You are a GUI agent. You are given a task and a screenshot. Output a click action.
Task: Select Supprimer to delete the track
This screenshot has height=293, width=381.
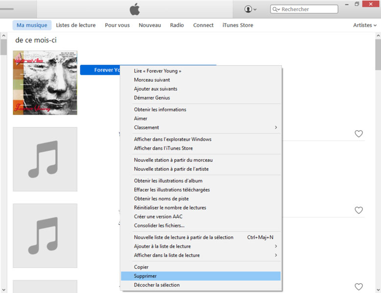[201, 276]
